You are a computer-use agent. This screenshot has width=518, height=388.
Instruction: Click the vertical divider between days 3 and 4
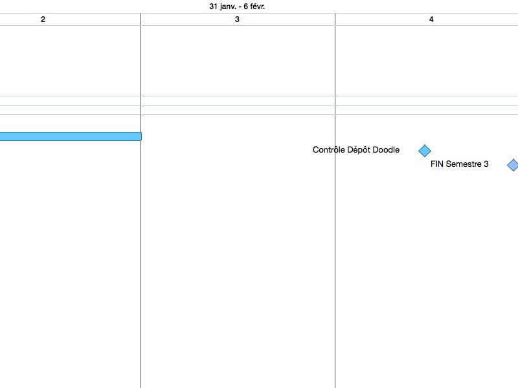tap(335, 259)
